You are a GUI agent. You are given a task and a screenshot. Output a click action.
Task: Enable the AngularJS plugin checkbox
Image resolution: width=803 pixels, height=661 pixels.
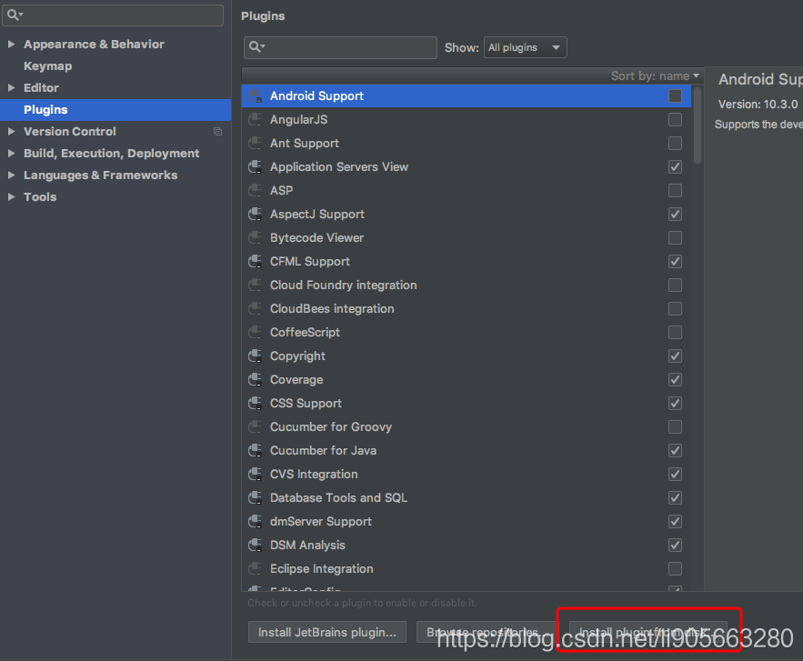pyautogui.click(x=675, y=119)
